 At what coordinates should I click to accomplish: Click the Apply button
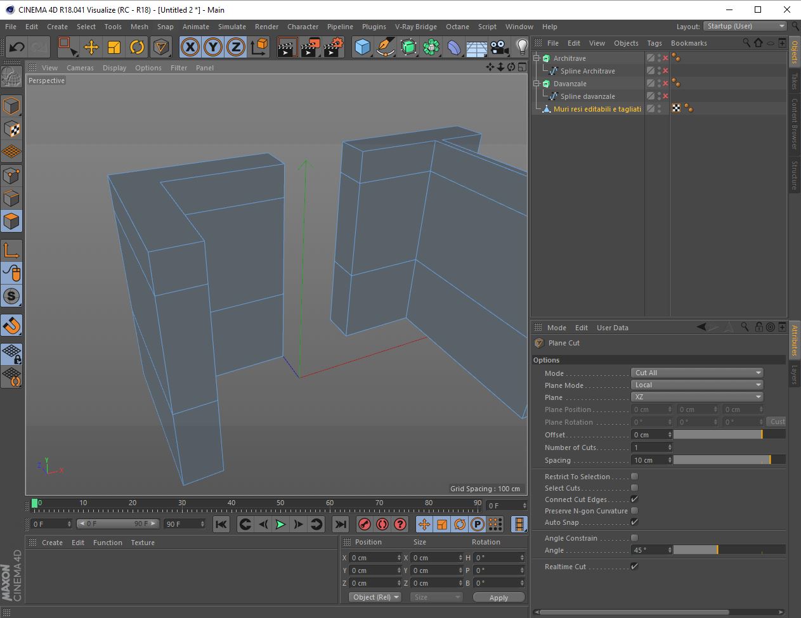[498, 597]
